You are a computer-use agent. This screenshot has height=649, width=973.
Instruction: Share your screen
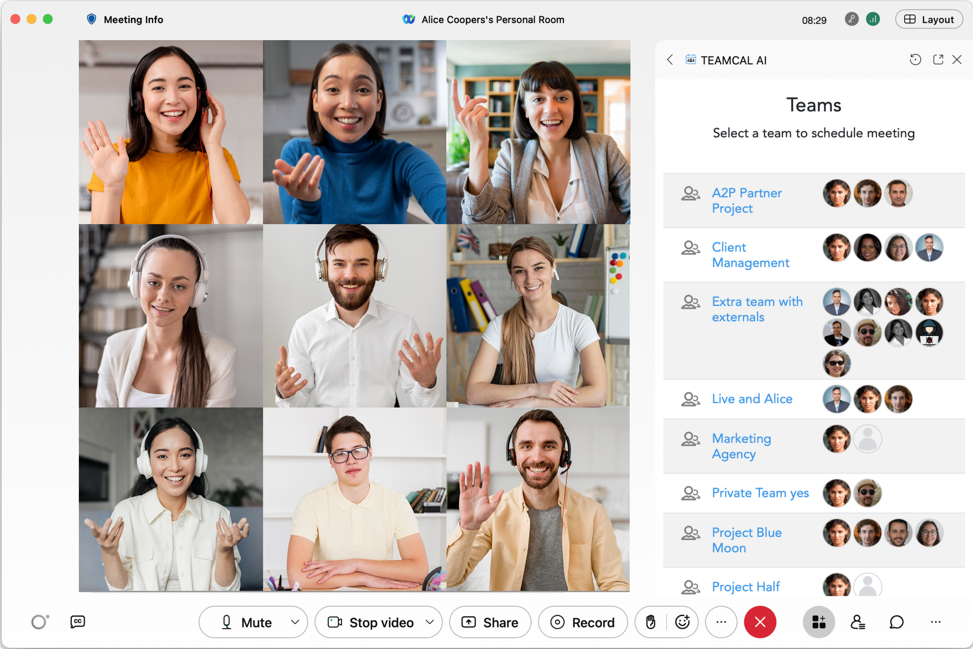click(490, 622)
